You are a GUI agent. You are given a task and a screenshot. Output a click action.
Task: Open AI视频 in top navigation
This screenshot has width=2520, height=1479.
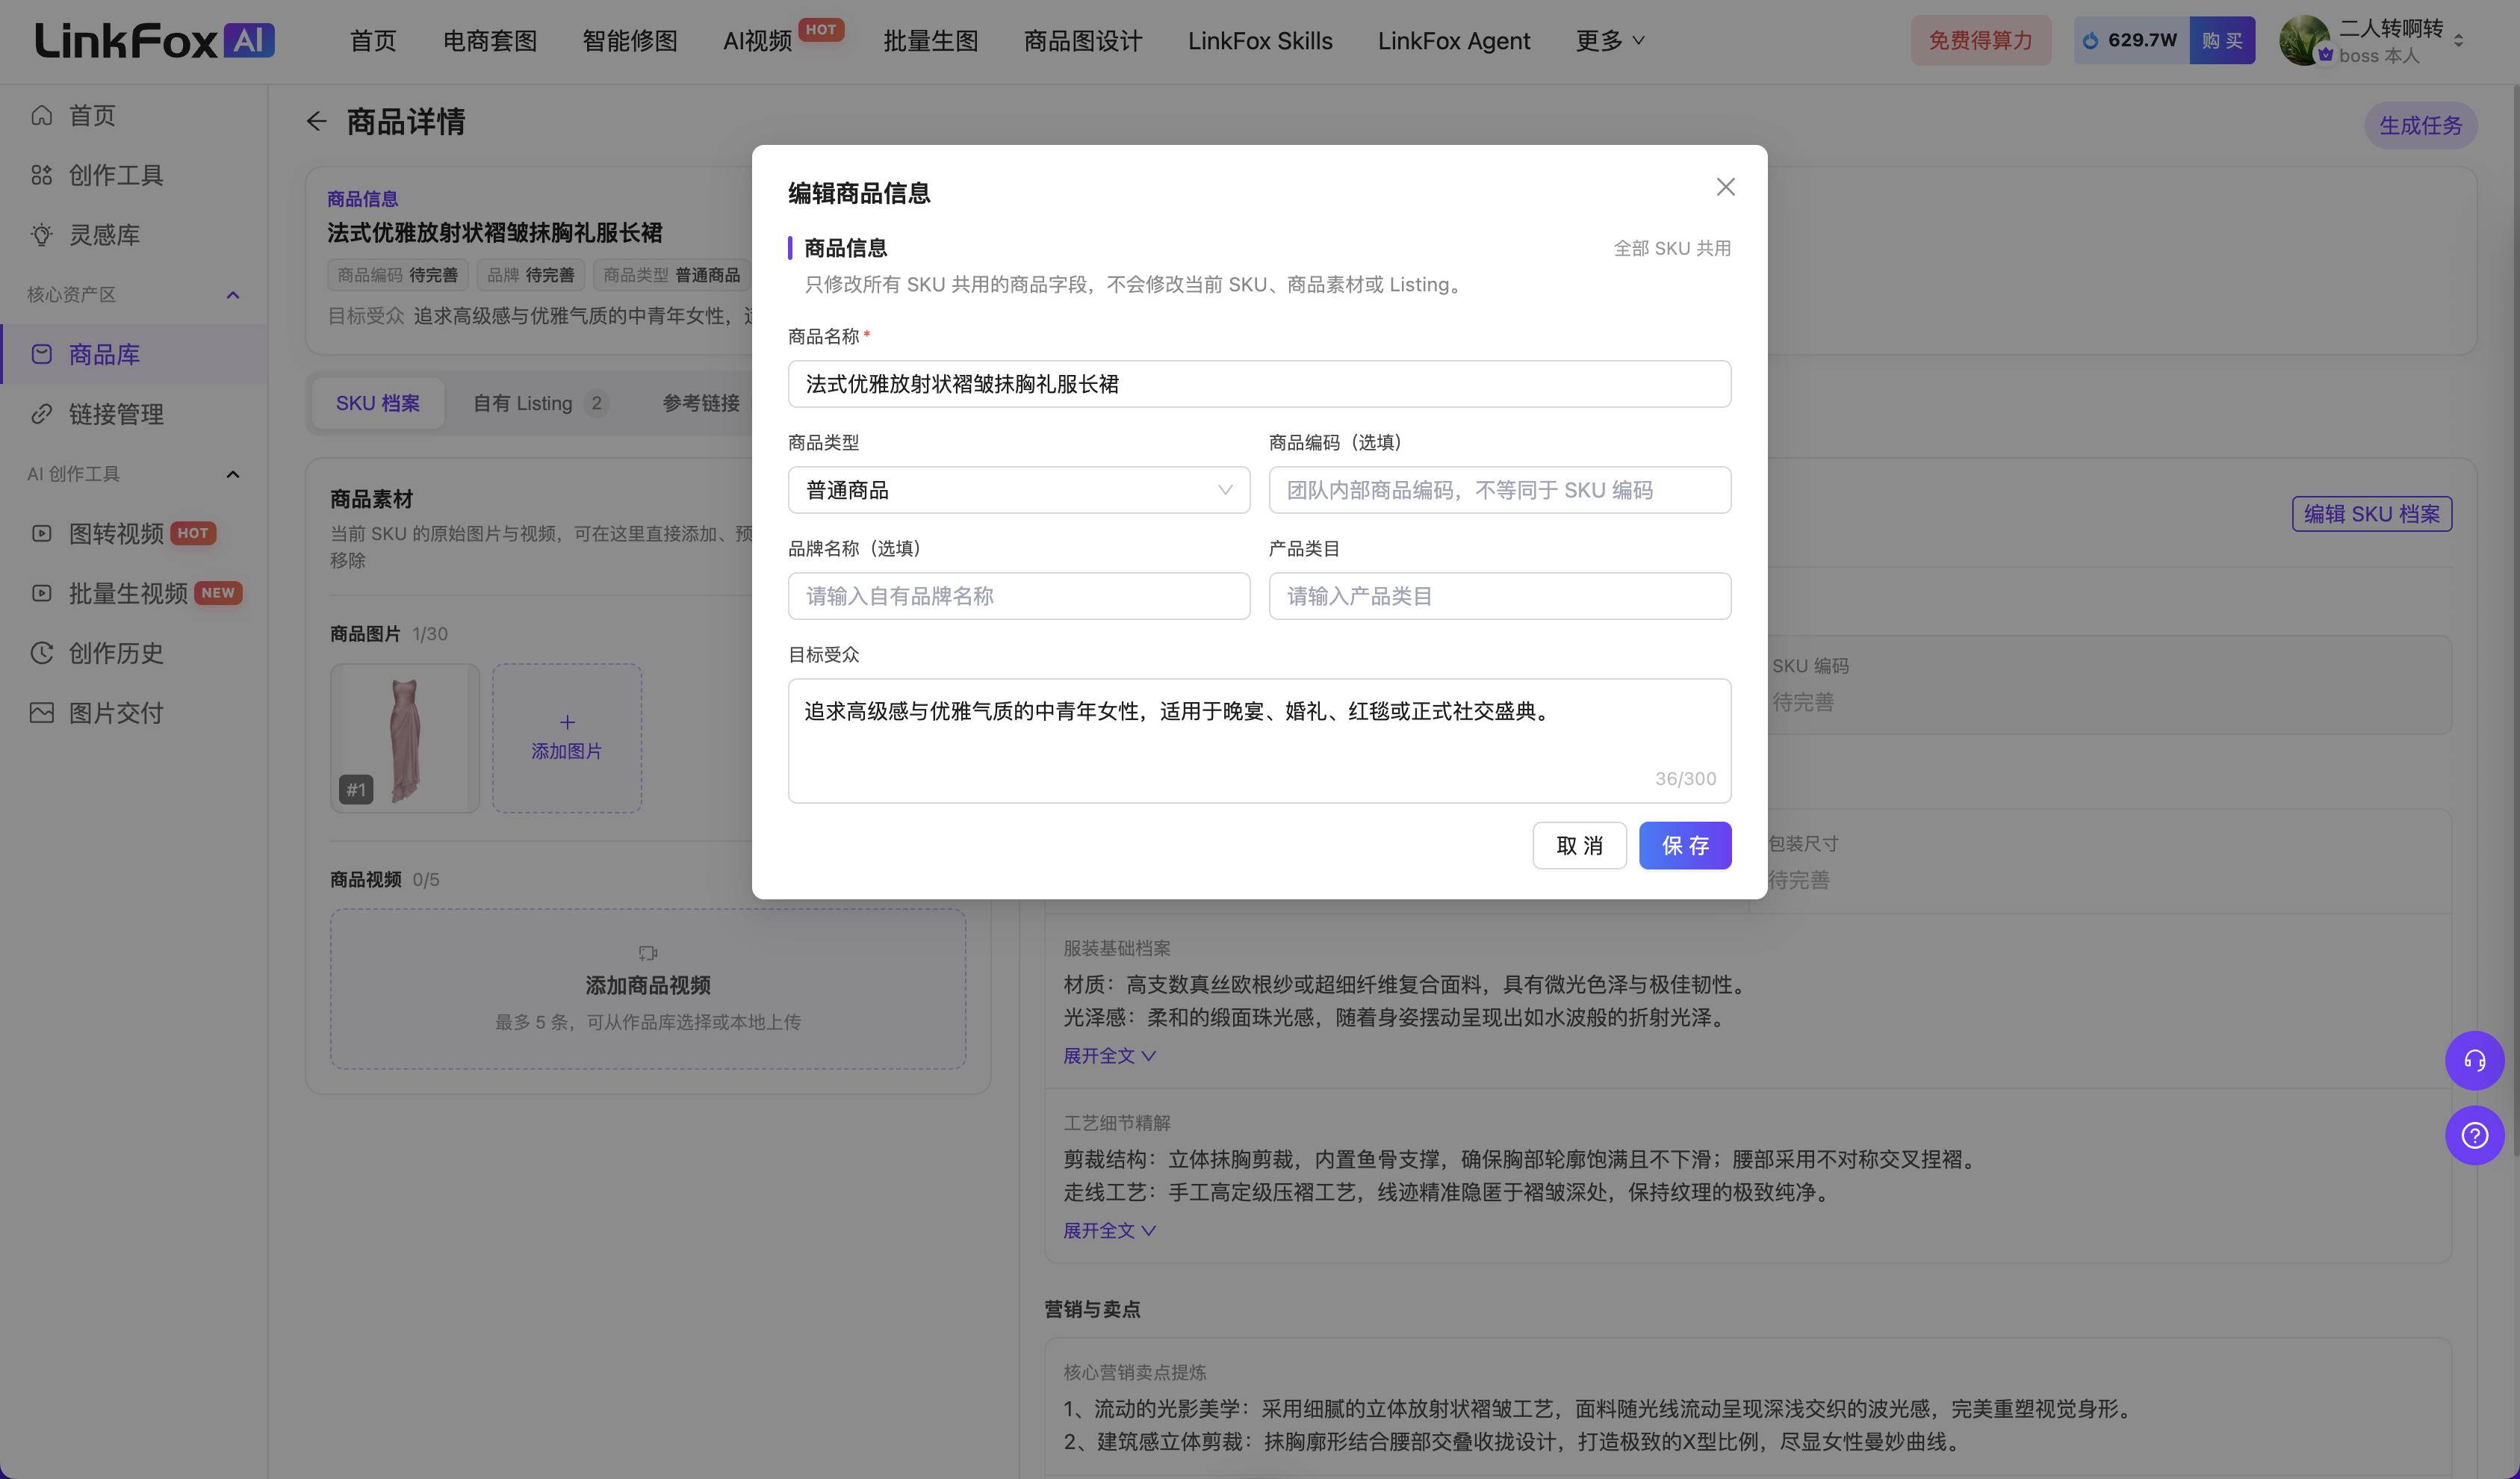tap(757, 41)
